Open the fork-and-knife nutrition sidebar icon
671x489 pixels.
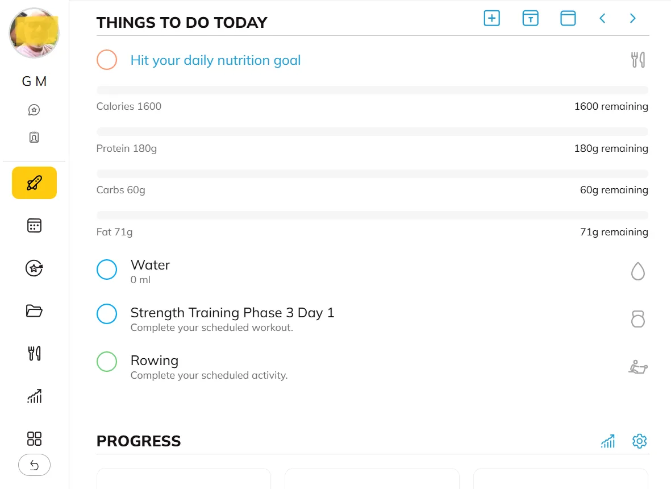tap(34, 354)
